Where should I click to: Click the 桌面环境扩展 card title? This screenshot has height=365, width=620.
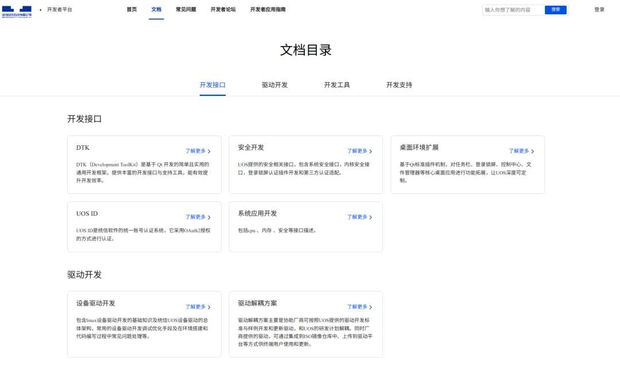click(x=419, y=147)
